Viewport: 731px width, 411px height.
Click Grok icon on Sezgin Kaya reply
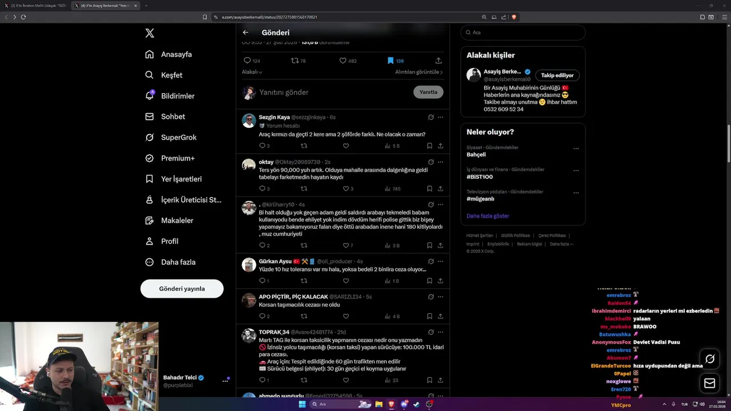click(431, 117)
